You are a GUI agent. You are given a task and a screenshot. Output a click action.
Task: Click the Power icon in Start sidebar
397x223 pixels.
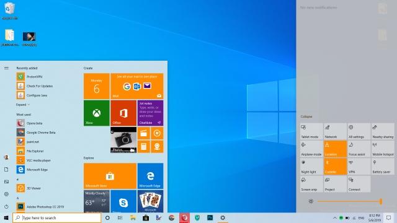[6, 206]
